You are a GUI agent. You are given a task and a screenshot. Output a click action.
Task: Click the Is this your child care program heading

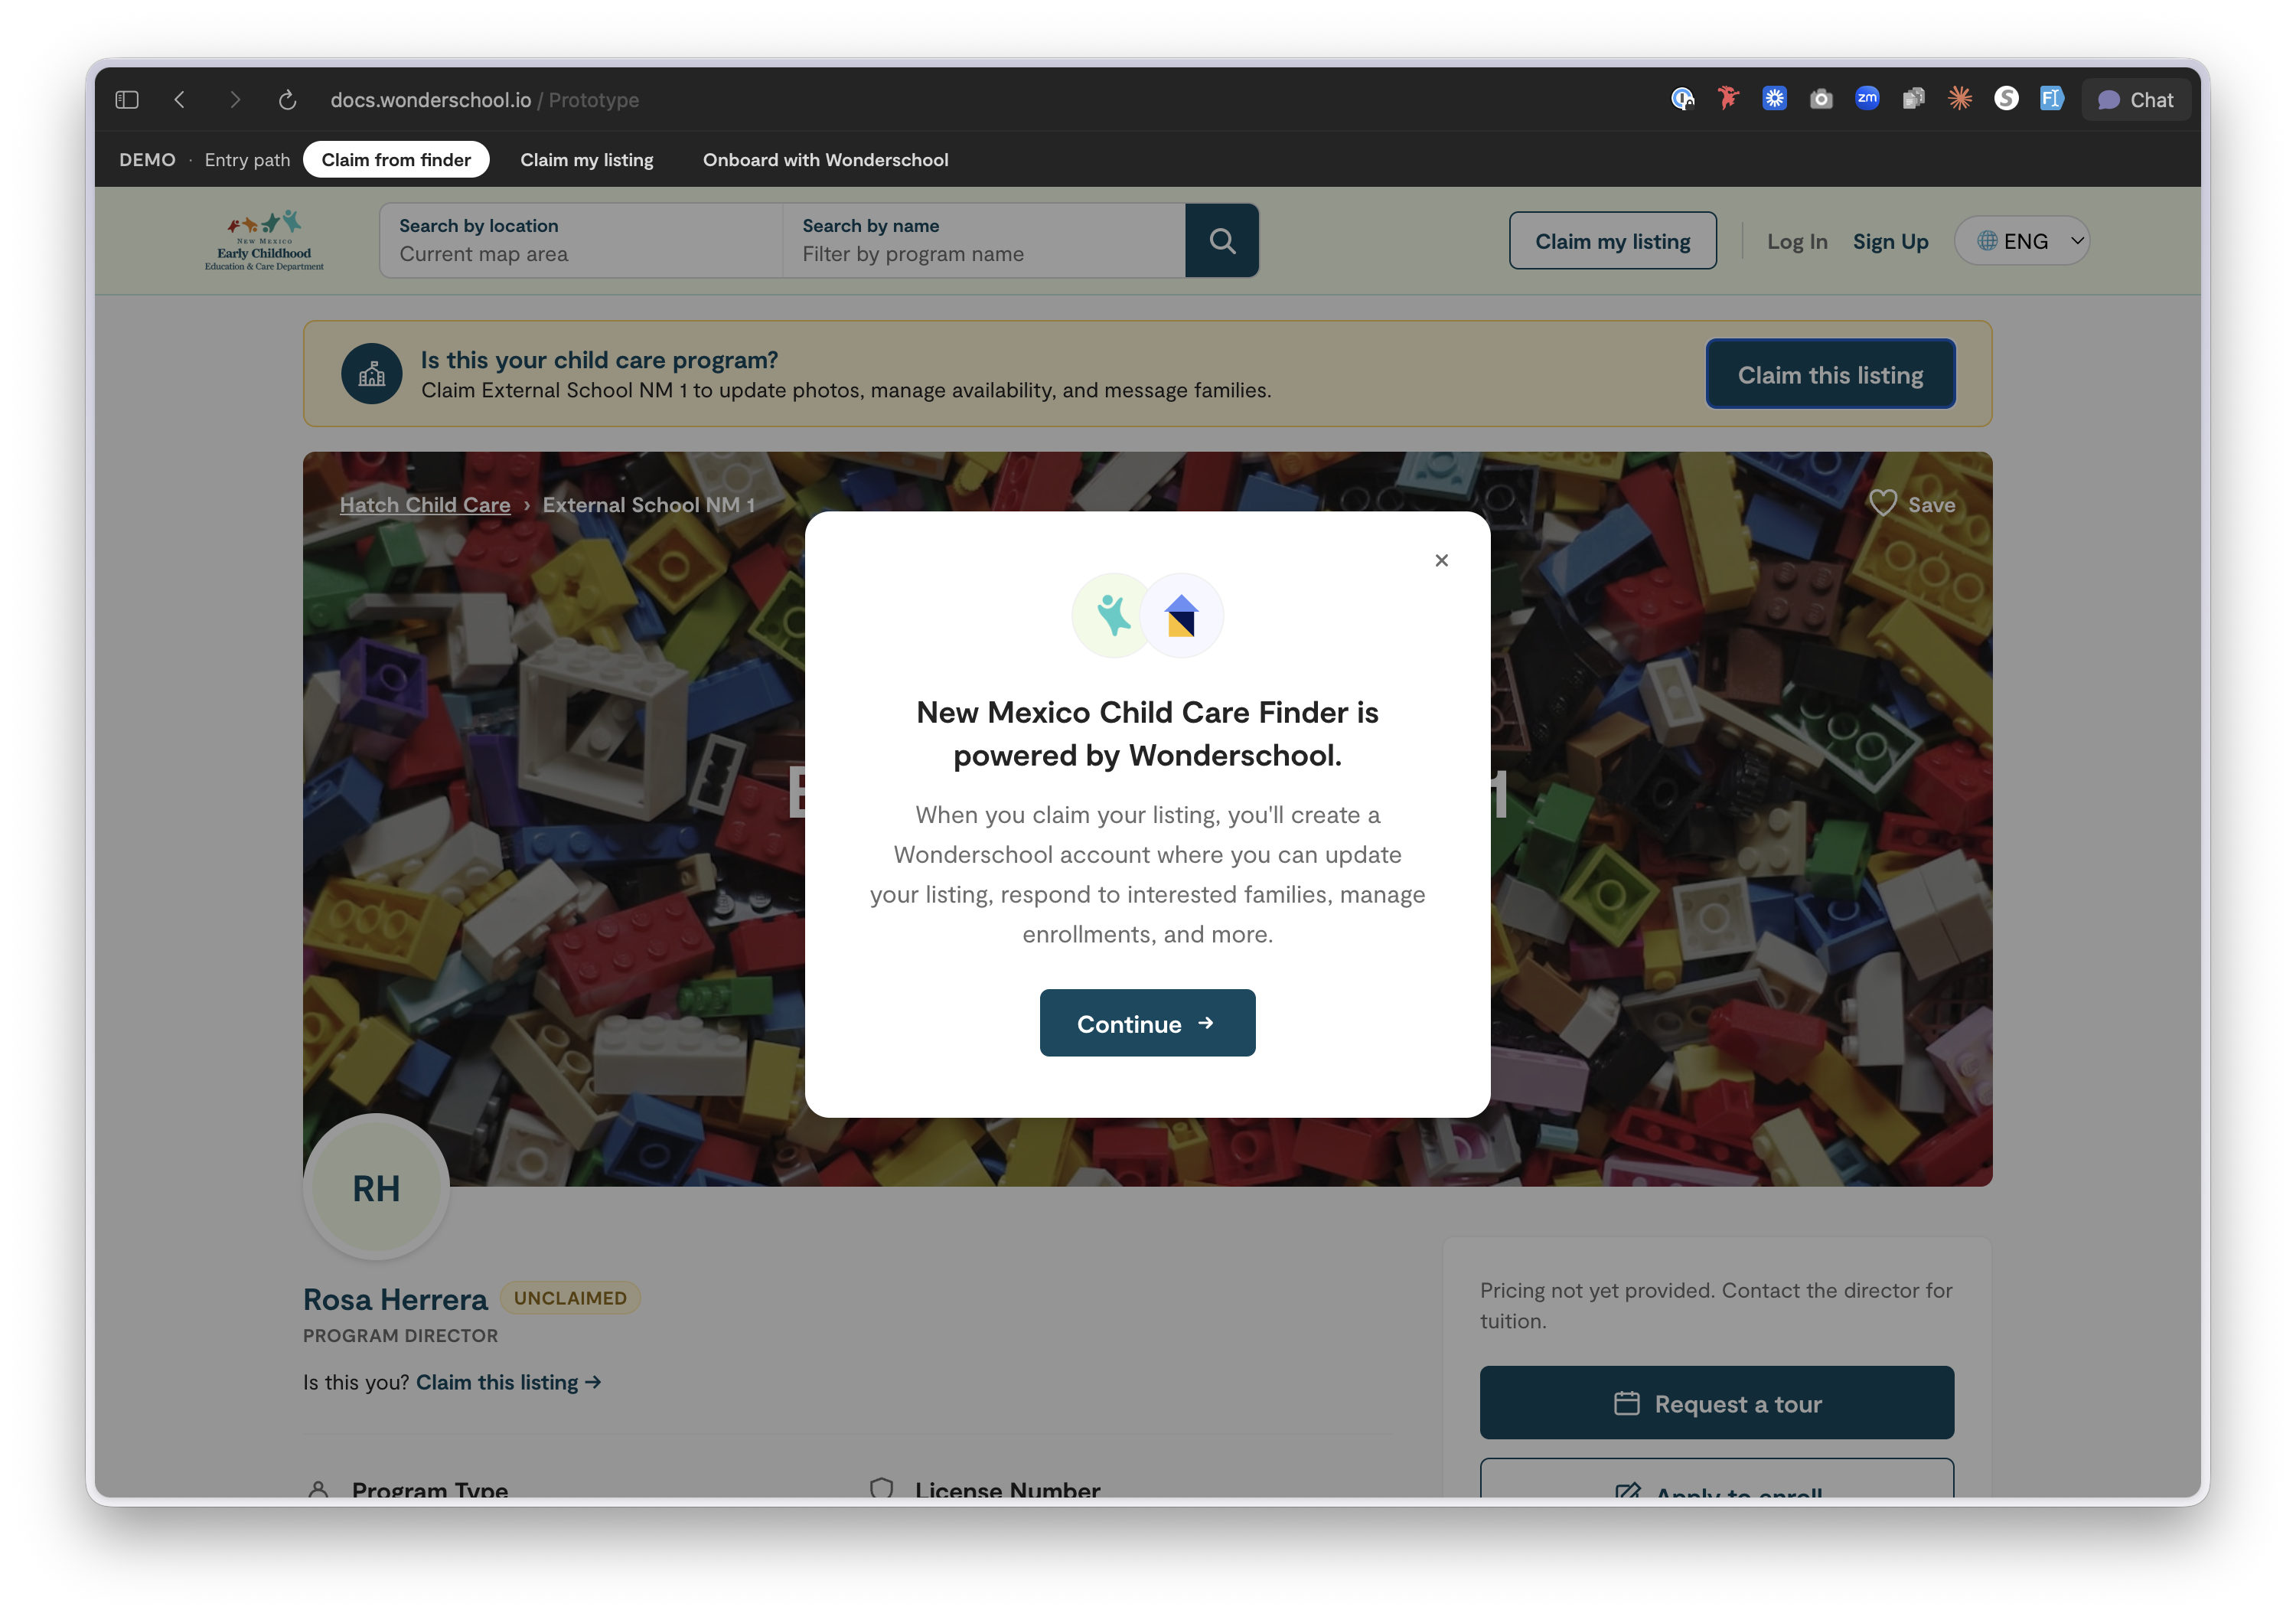coord(599,359)
